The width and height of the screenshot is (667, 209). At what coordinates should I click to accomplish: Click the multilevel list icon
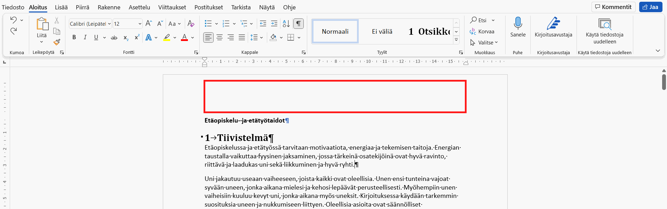(x=244, y=24)
